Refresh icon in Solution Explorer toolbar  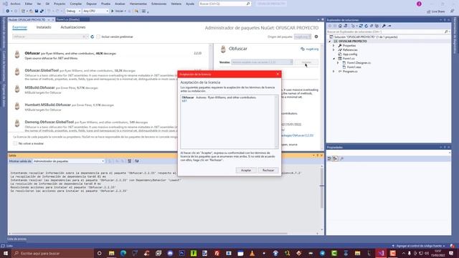click(x=366, y=26)
